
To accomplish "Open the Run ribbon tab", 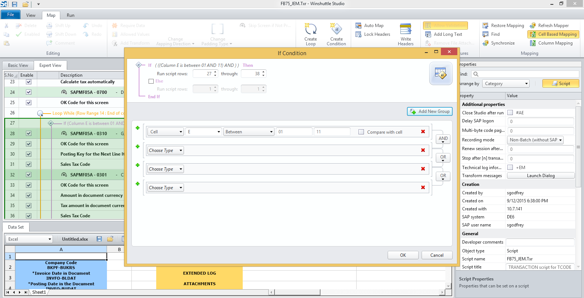I will [70, 15].
